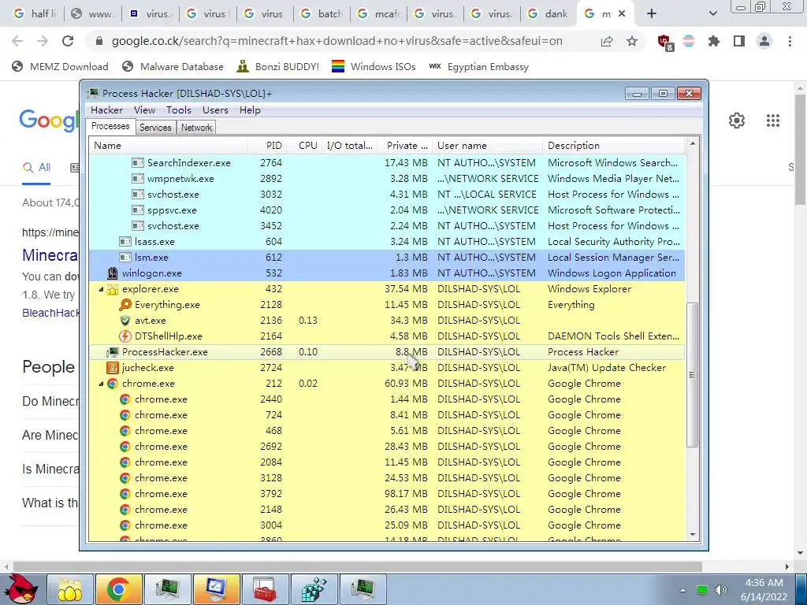Open the View menu in Process Hacker
Image resolution: width=807 pixels, height=605 pixels.
point(145,110)
